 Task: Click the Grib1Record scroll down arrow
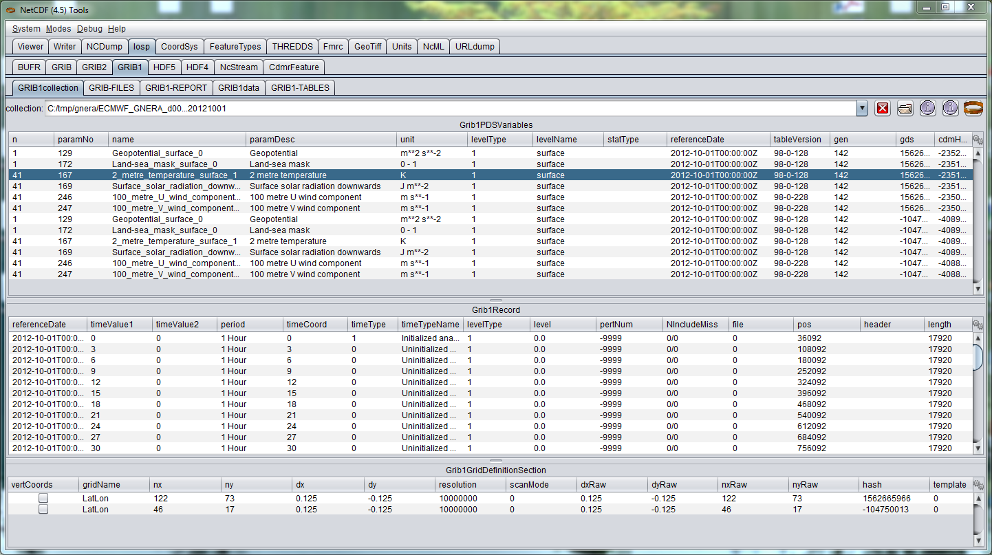(978, 449)
